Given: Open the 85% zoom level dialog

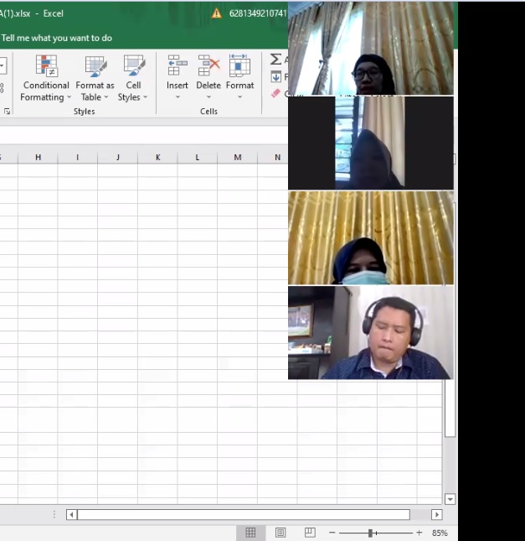Looking at the screenshot, I should 440,533.
